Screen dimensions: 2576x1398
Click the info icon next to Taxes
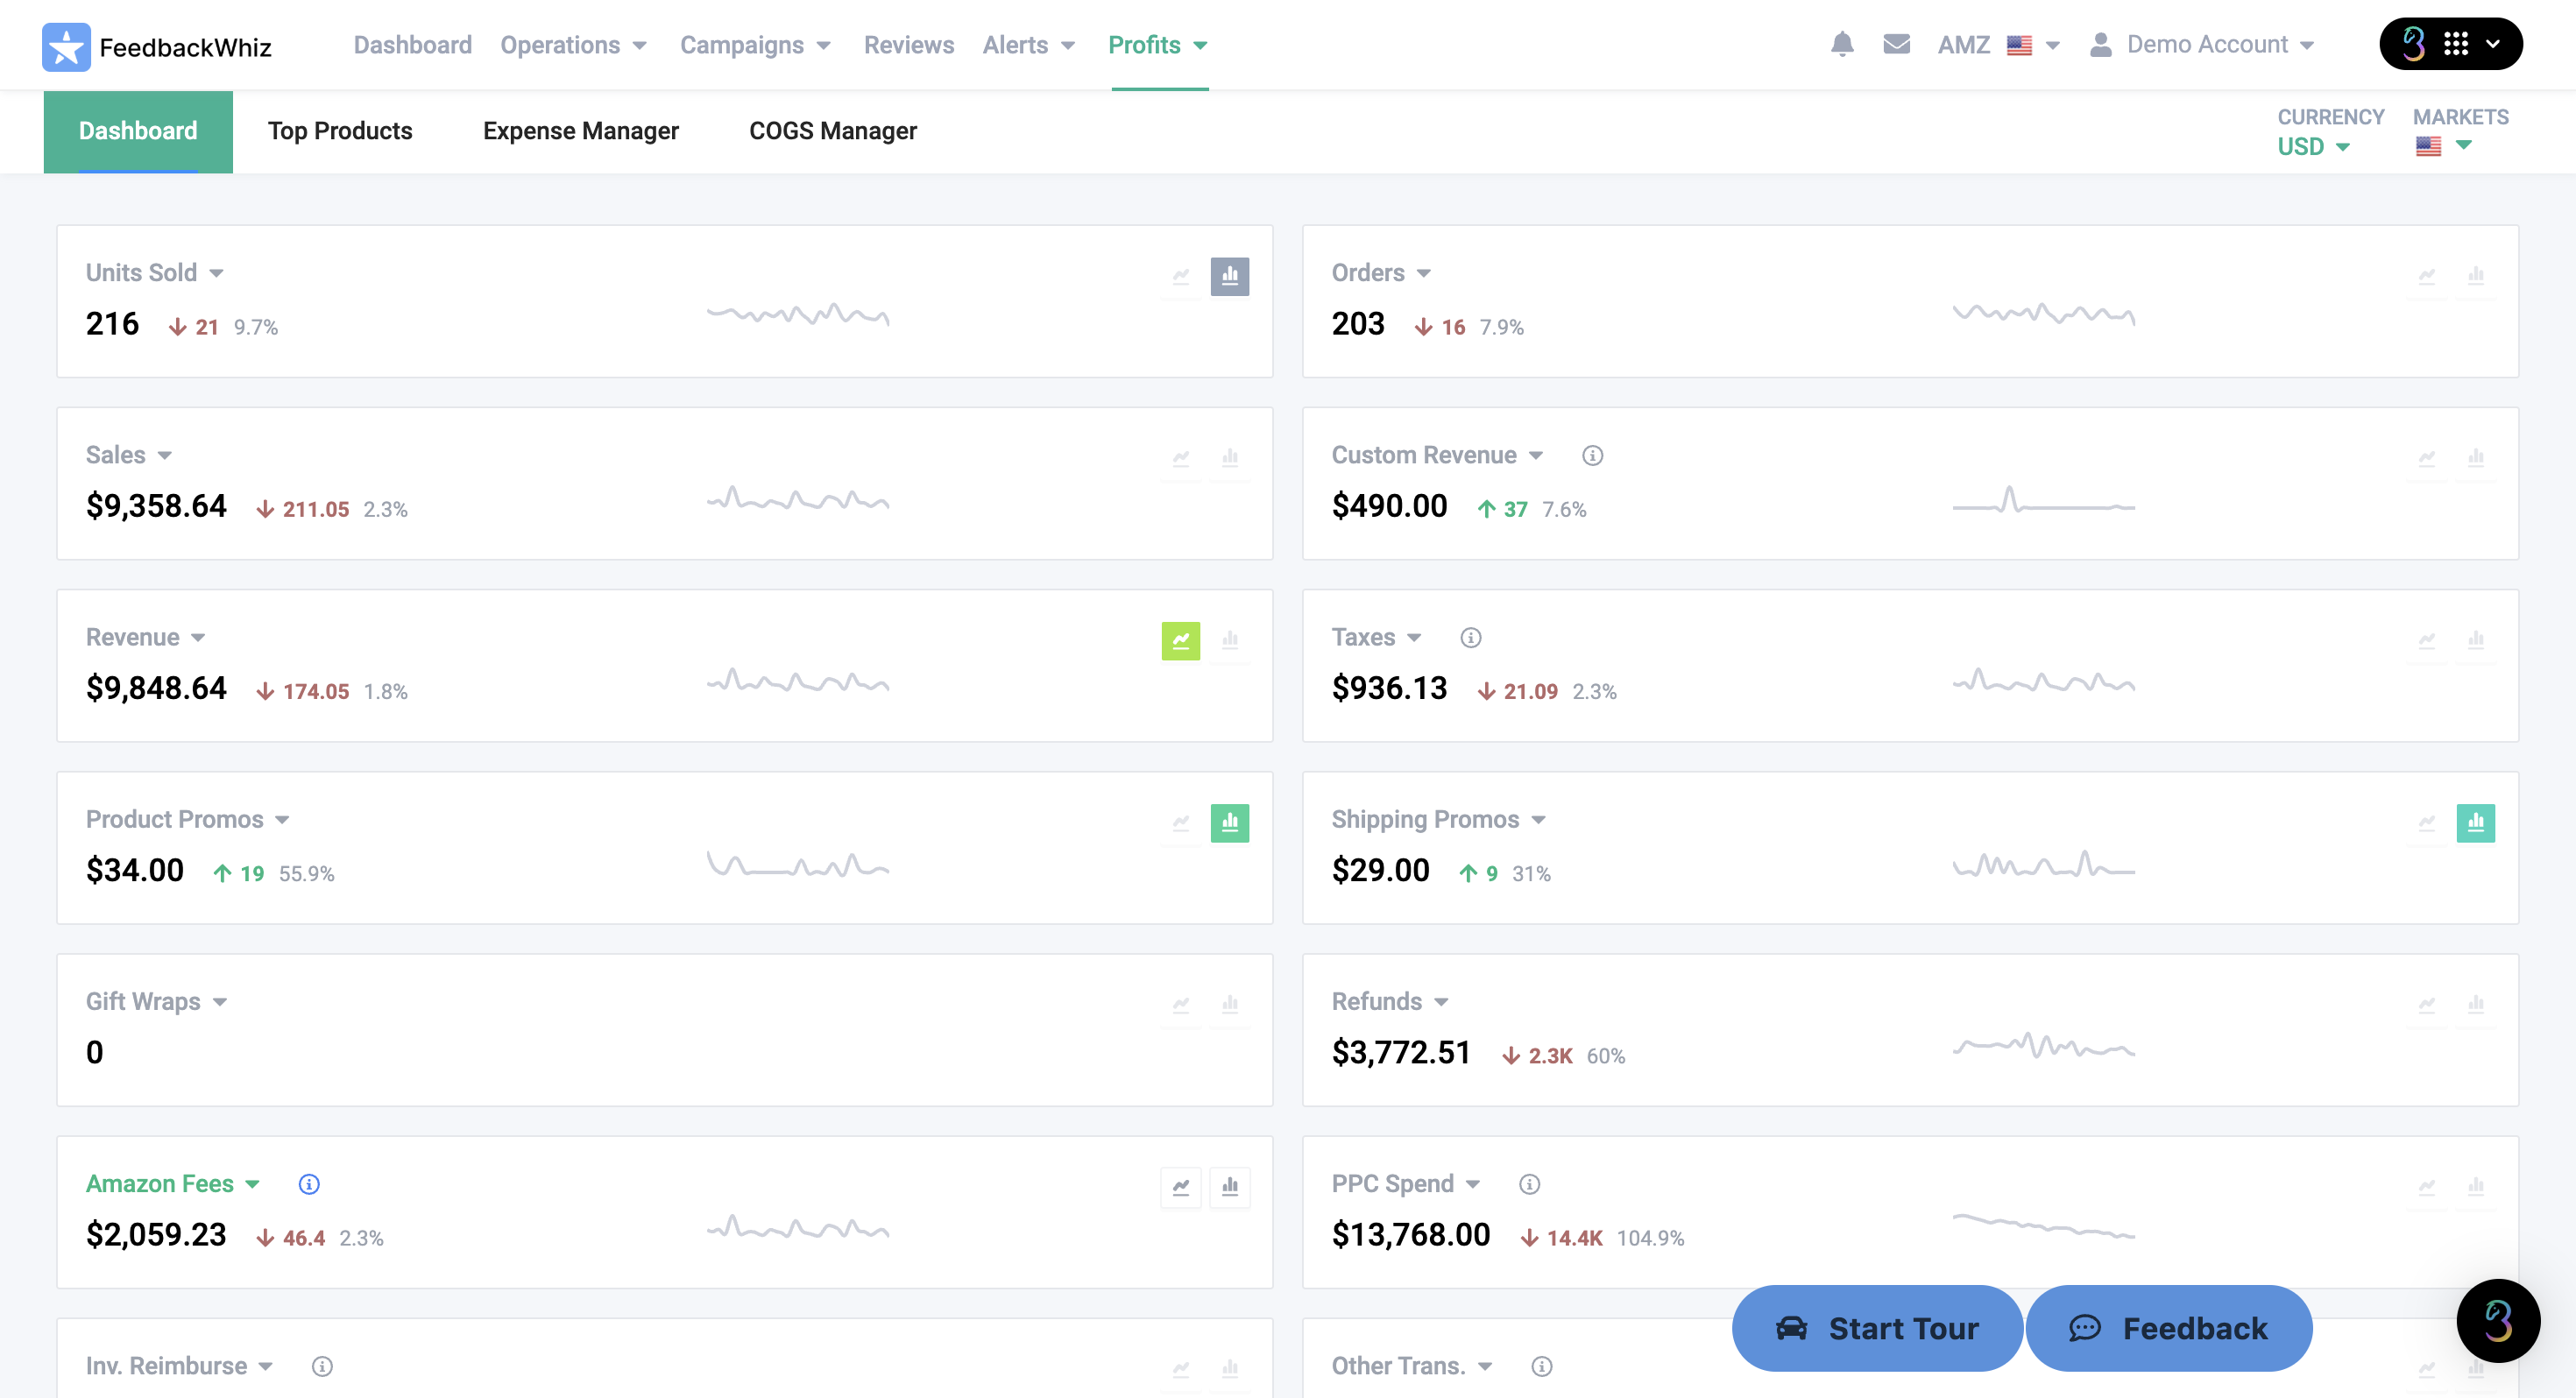[x=1470, y=638]
